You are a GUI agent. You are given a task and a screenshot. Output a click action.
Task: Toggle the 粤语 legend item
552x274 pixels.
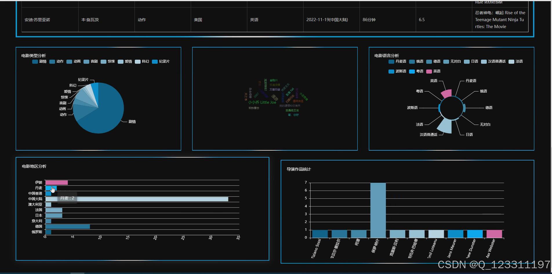coord(416,71)
